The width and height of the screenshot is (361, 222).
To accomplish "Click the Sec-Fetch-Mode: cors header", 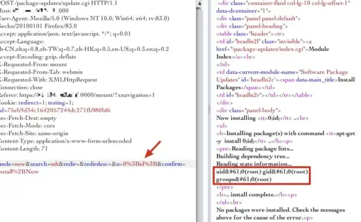I will pyautogui.click(x=28, y=126).
